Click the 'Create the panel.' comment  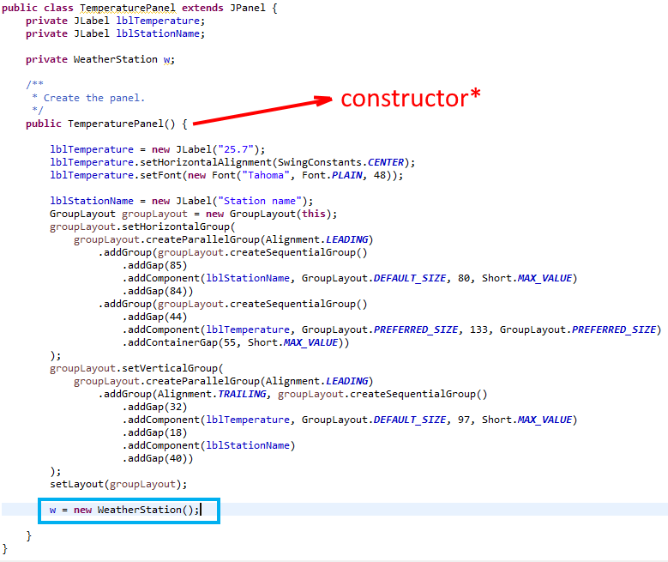pos(94,98)
